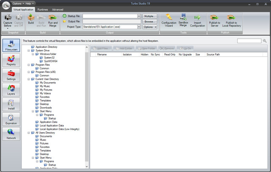Viewport: 271px width, 172px height.
Task: Click the Browse... button
Action: pyautogui.click(x=149, y=21)
